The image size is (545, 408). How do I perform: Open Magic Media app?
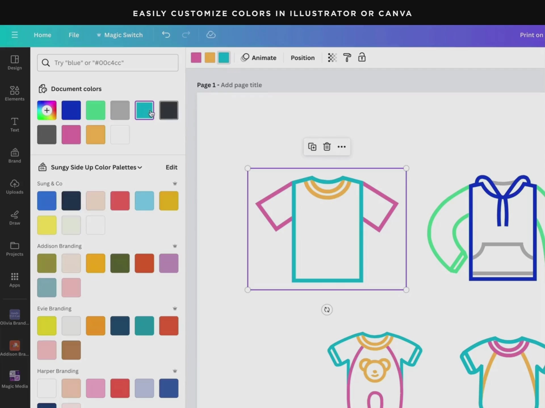(x=15, y=380)
